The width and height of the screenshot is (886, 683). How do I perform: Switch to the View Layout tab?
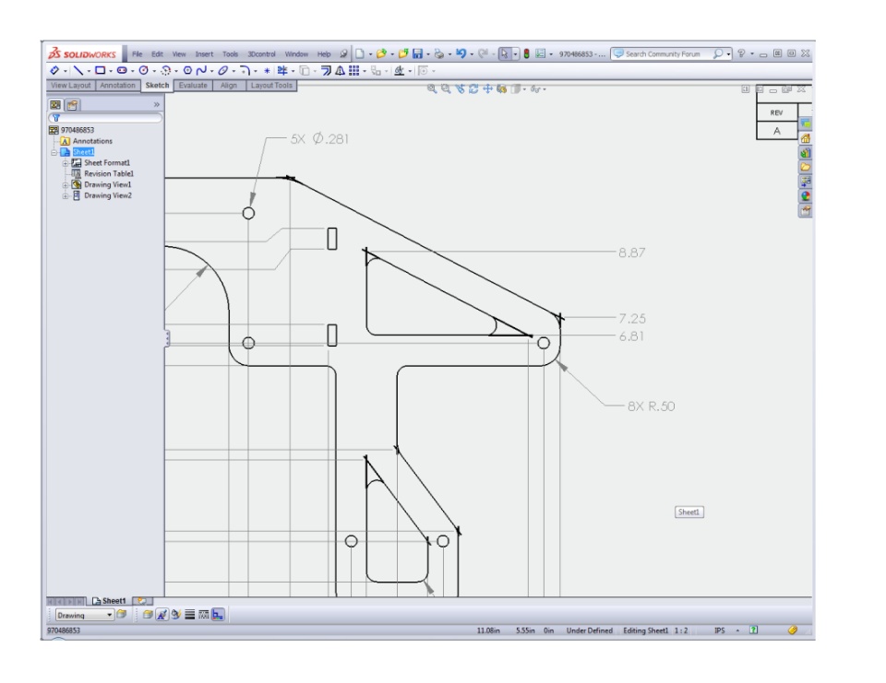point(71,85)
